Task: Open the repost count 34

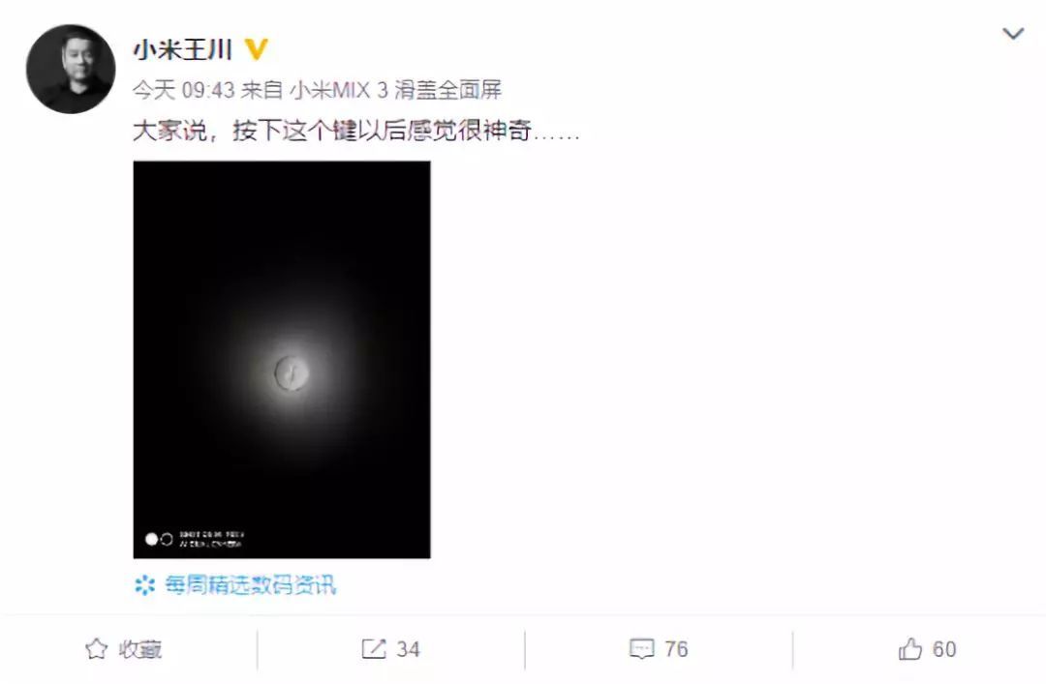Action: [409, 648]
